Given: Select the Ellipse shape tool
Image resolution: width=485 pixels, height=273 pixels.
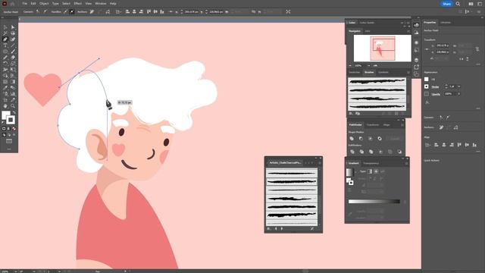Looking at the screenshot, I should (x=5, y=52).
